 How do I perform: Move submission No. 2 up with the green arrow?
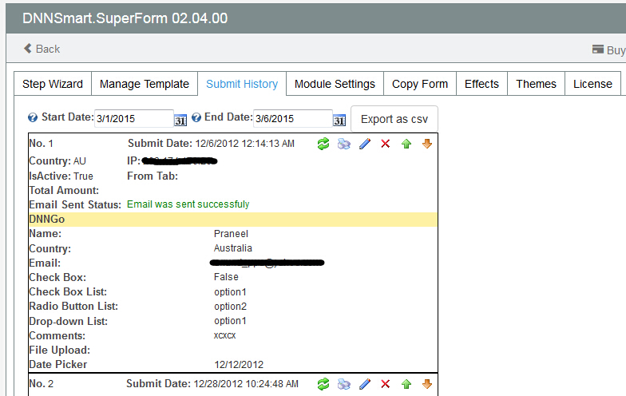pyautogui.click(x=406, y=384)
